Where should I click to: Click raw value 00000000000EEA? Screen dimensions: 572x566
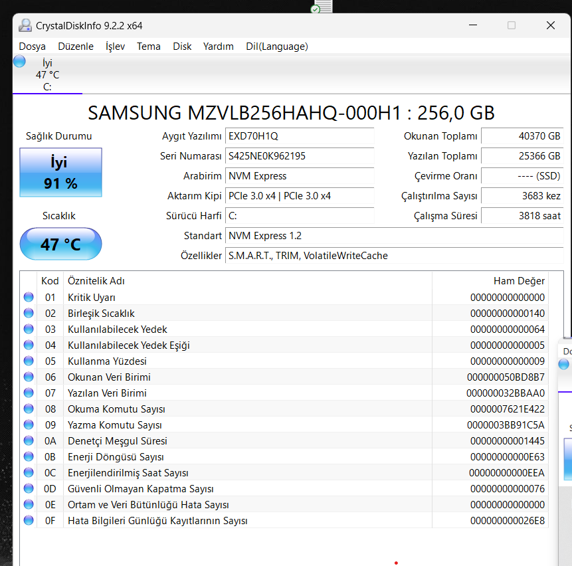click(x=507, y=473)
